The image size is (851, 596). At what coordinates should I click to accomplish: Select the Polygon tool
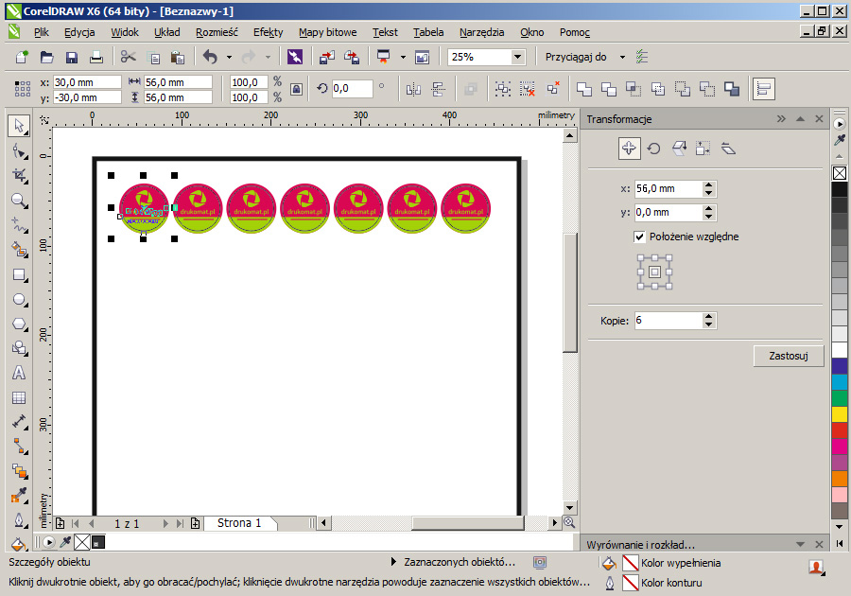point(20,324)
